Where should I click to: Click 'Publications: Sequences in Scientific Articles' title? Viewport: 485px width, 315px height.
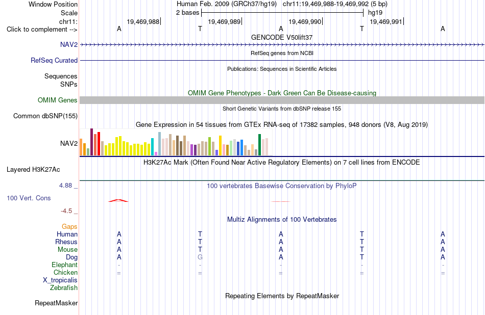(x=282, y=69)
